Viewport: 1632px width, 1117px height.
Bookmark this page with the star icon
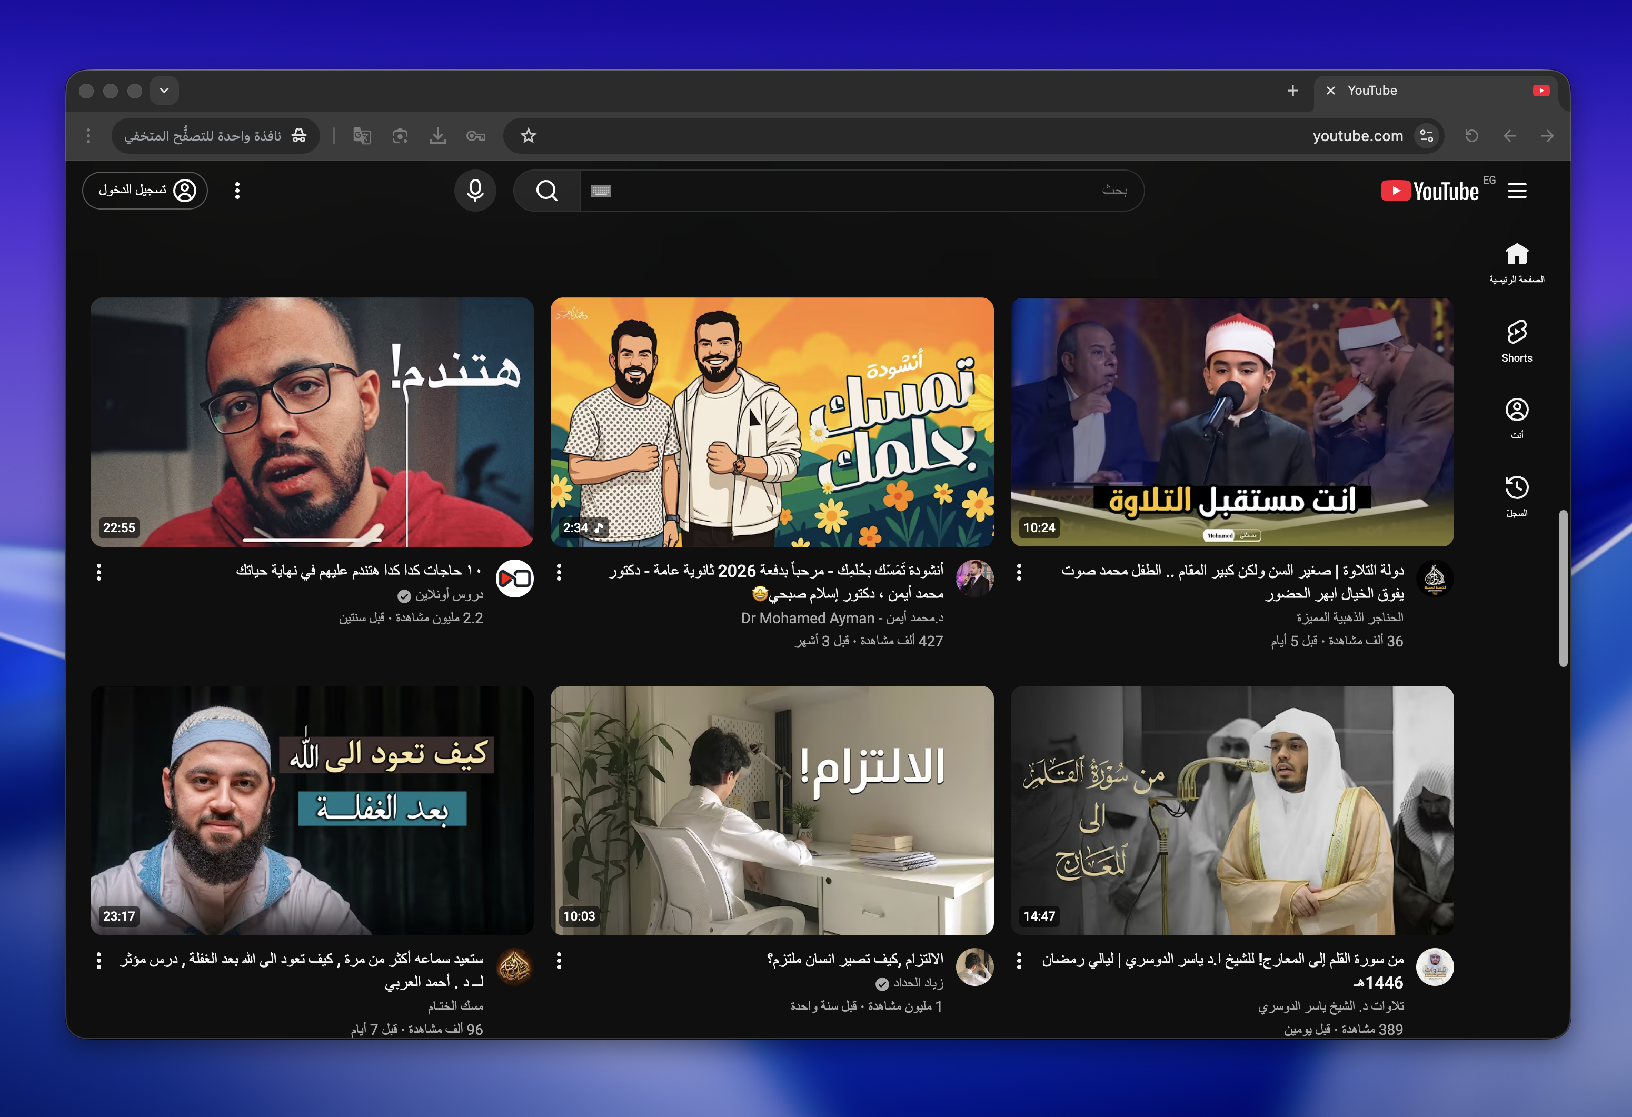coord(528,136)
